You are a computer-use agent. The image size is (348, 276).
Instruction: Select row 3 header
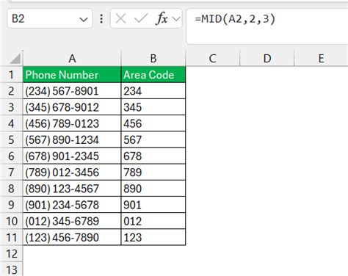(x=11, y=107)
